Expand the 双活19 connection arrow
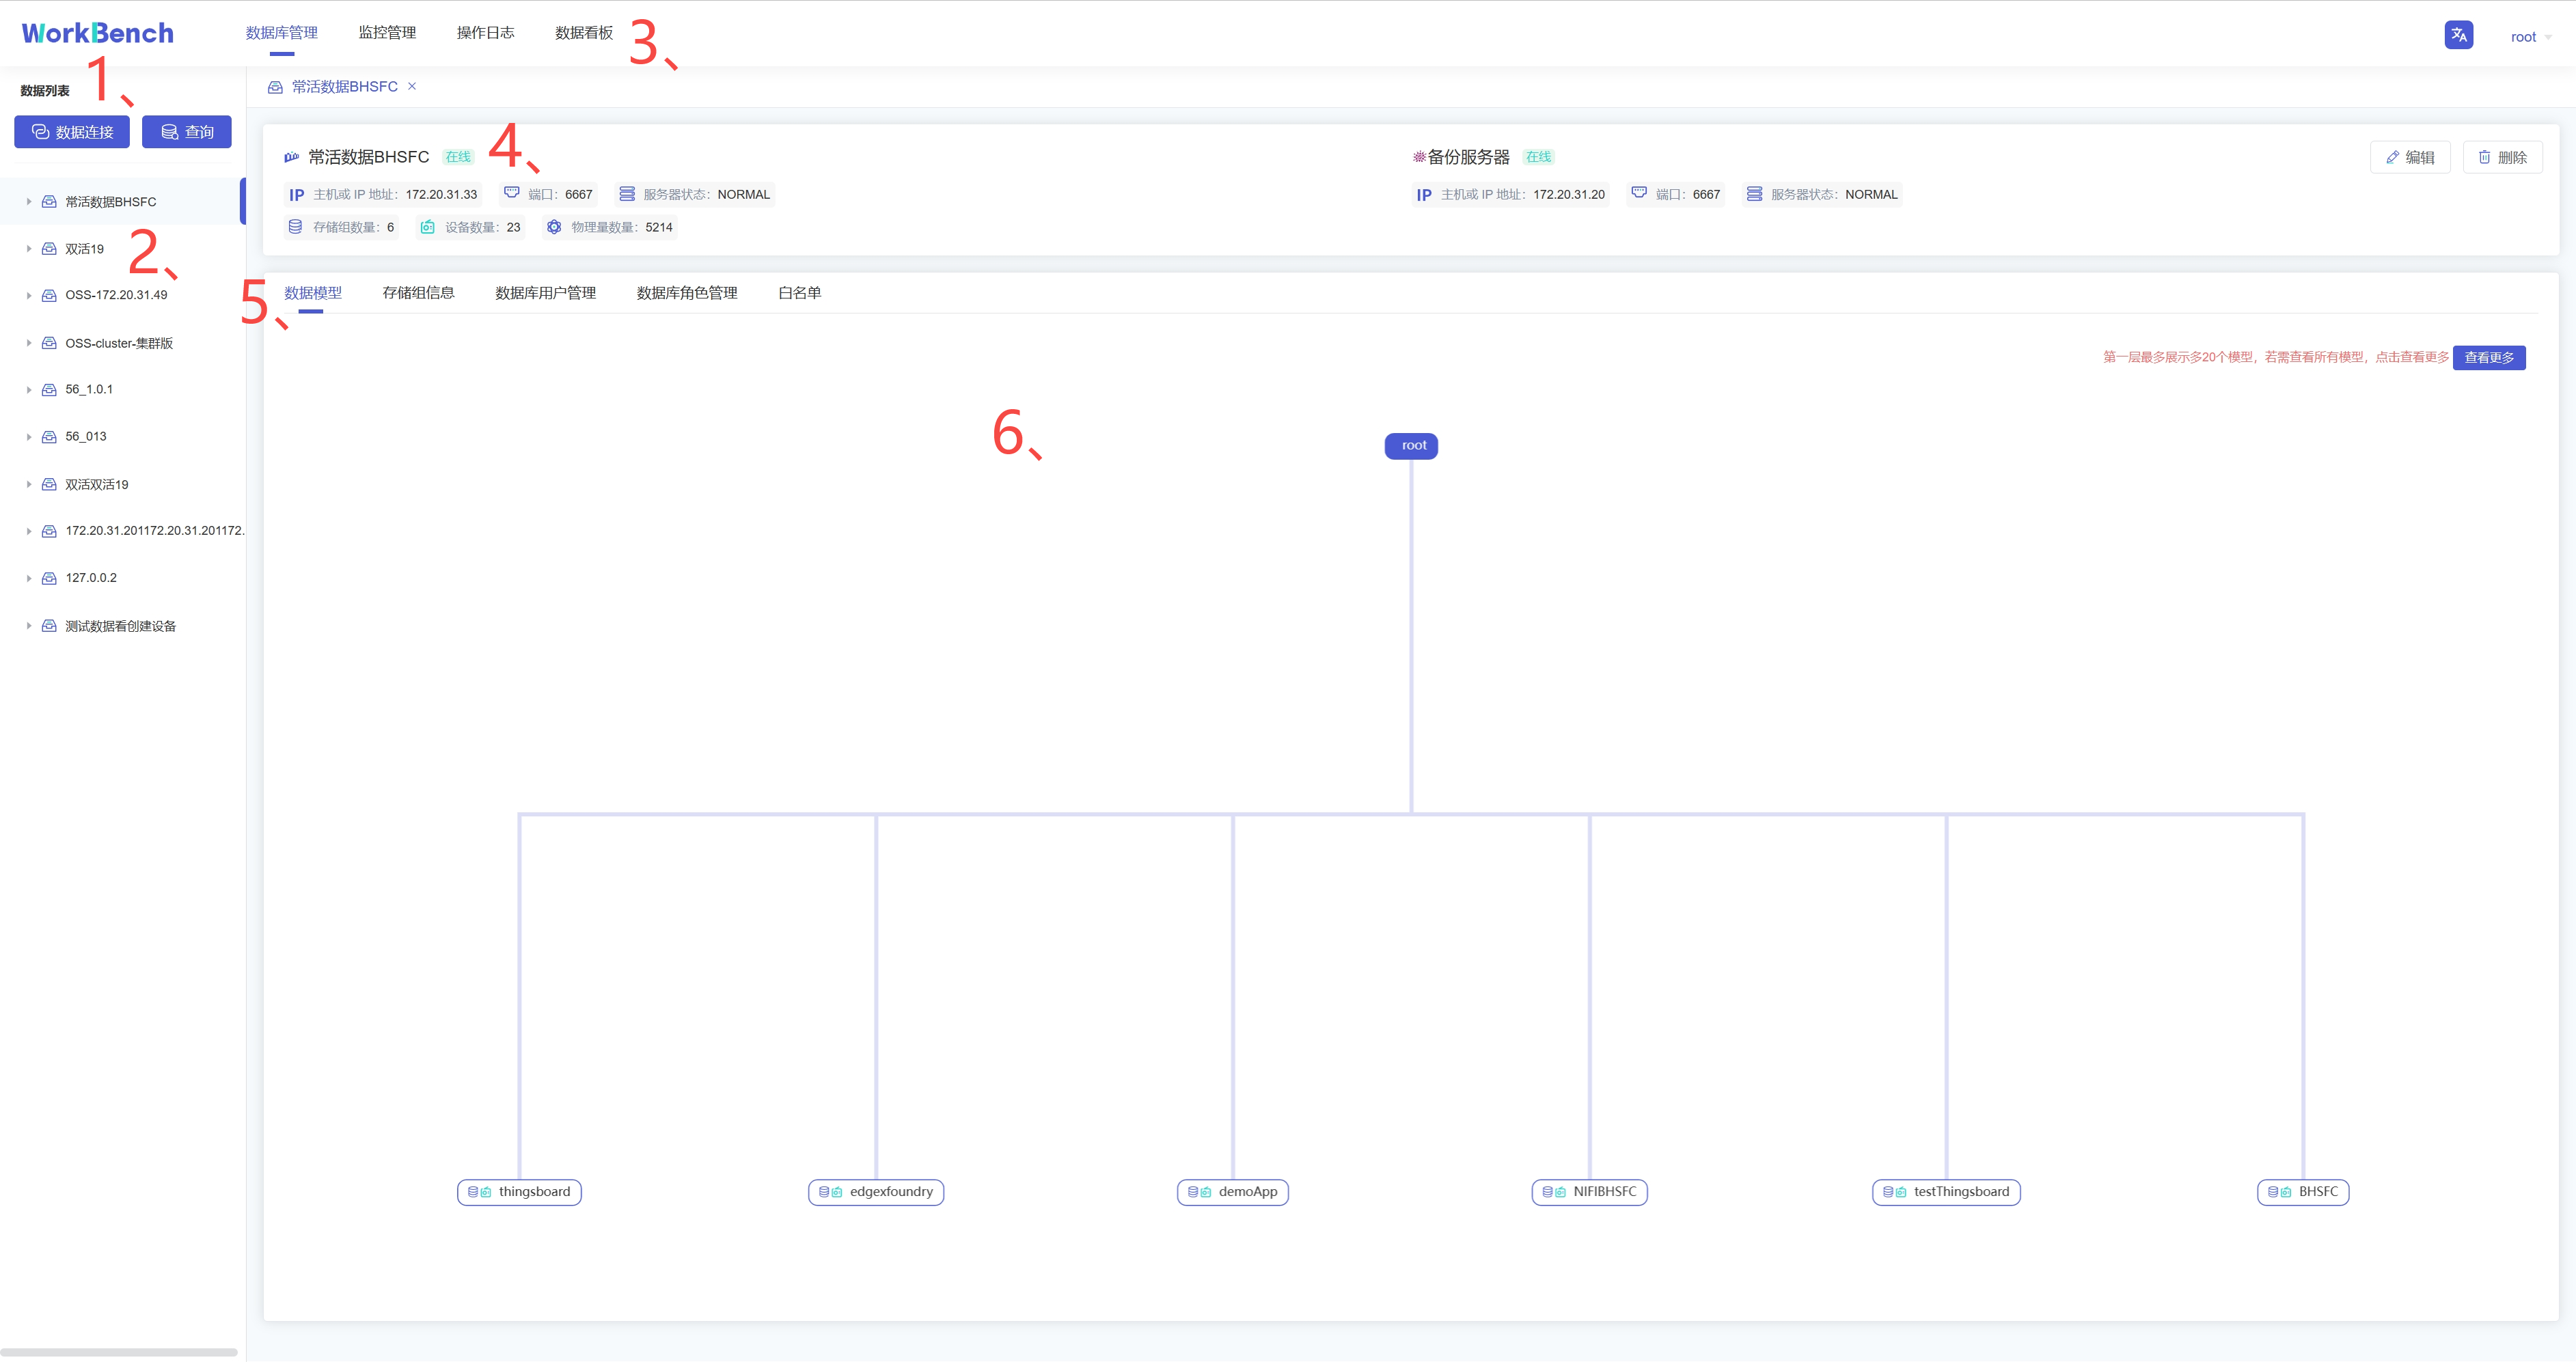The height and width of the screenshot is (1362, 2576). tap(29, 249)
